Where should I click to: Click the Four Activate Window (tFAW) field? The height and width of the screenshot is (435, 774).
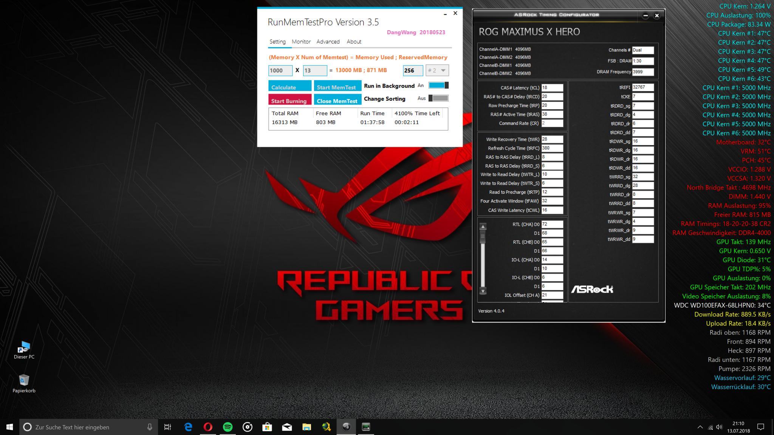[552, 201]
